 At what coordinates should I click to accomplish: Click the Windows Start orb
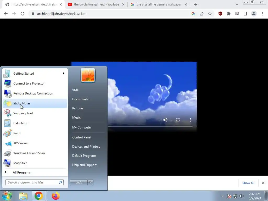point(7,196)
